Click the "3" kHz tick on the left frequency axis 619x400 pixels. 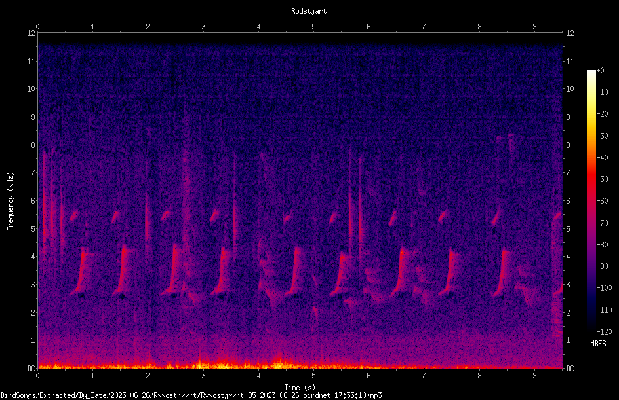33,285
